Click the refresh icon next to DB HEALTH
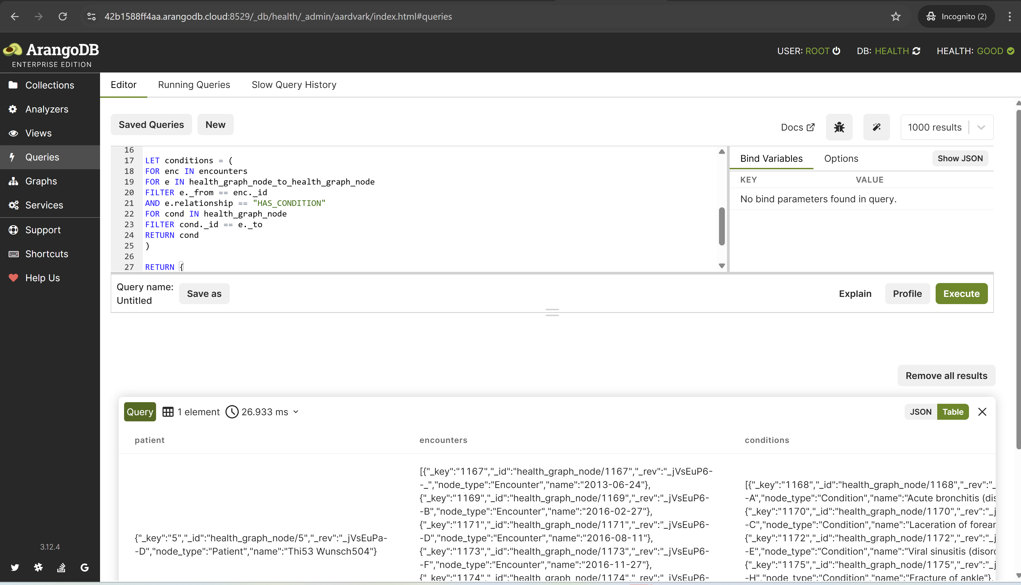The image size is (1021, 585). (916, 51)
